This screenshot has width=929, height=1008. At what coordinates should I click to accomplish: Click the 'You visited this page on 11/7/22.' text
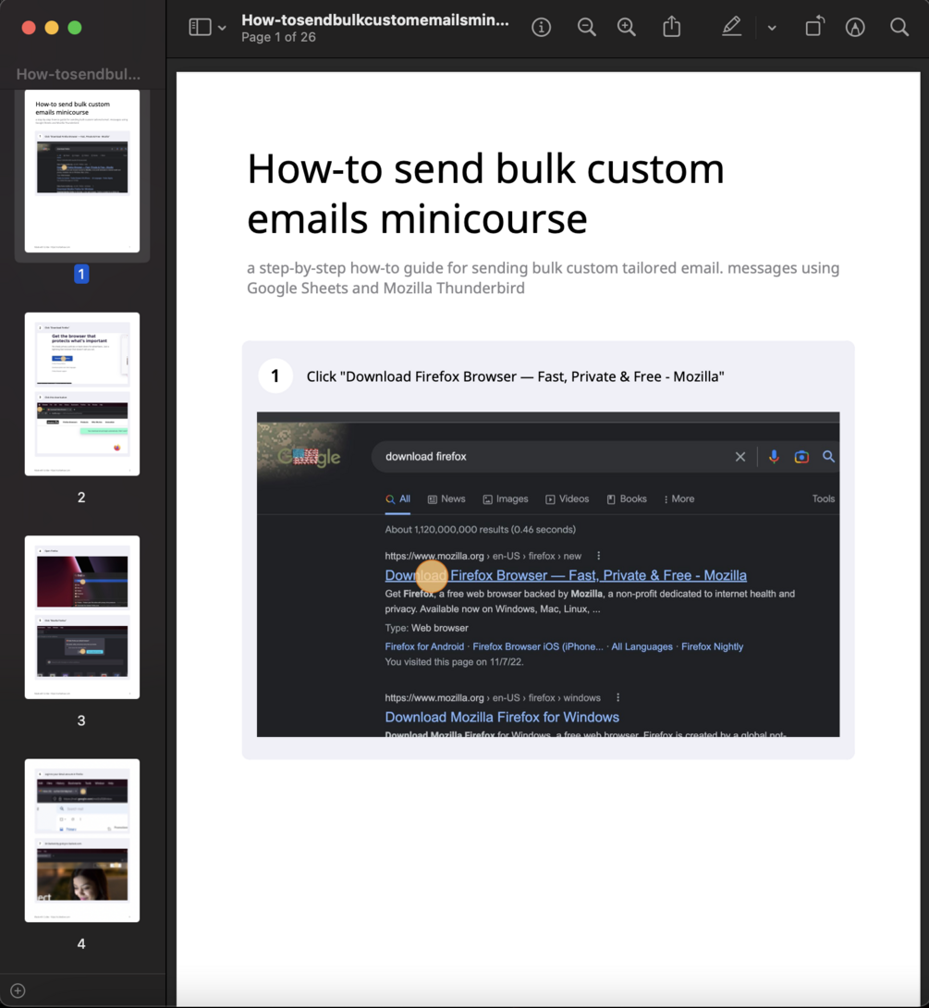(x=454, y=662)
